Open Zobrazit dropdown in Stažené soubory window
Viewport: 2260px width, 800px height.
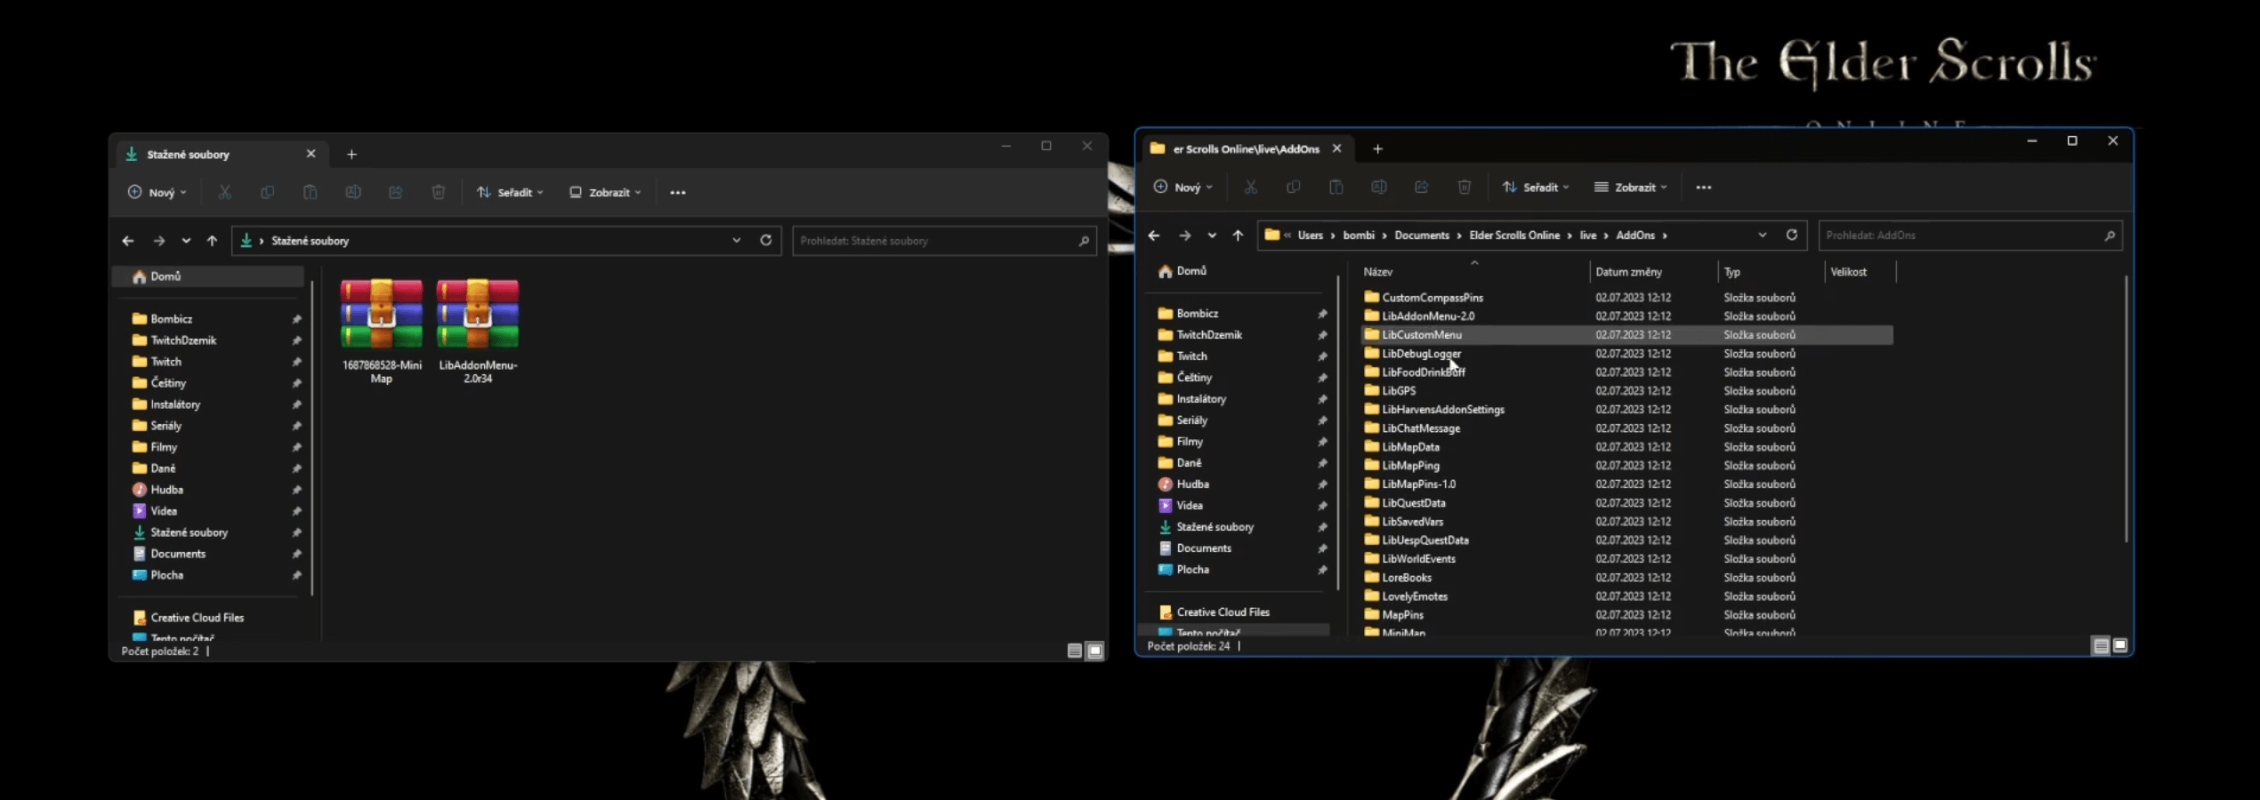pos(606,192)
